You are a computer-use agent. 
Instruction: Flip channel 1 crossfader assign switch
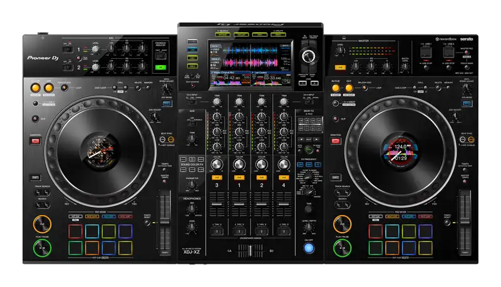[239, 231]
